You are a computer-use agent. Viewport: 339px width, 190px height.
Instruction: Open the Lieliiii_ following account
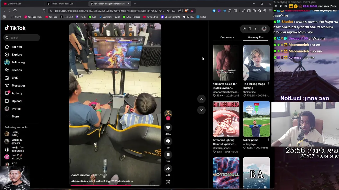pos(15,134)
